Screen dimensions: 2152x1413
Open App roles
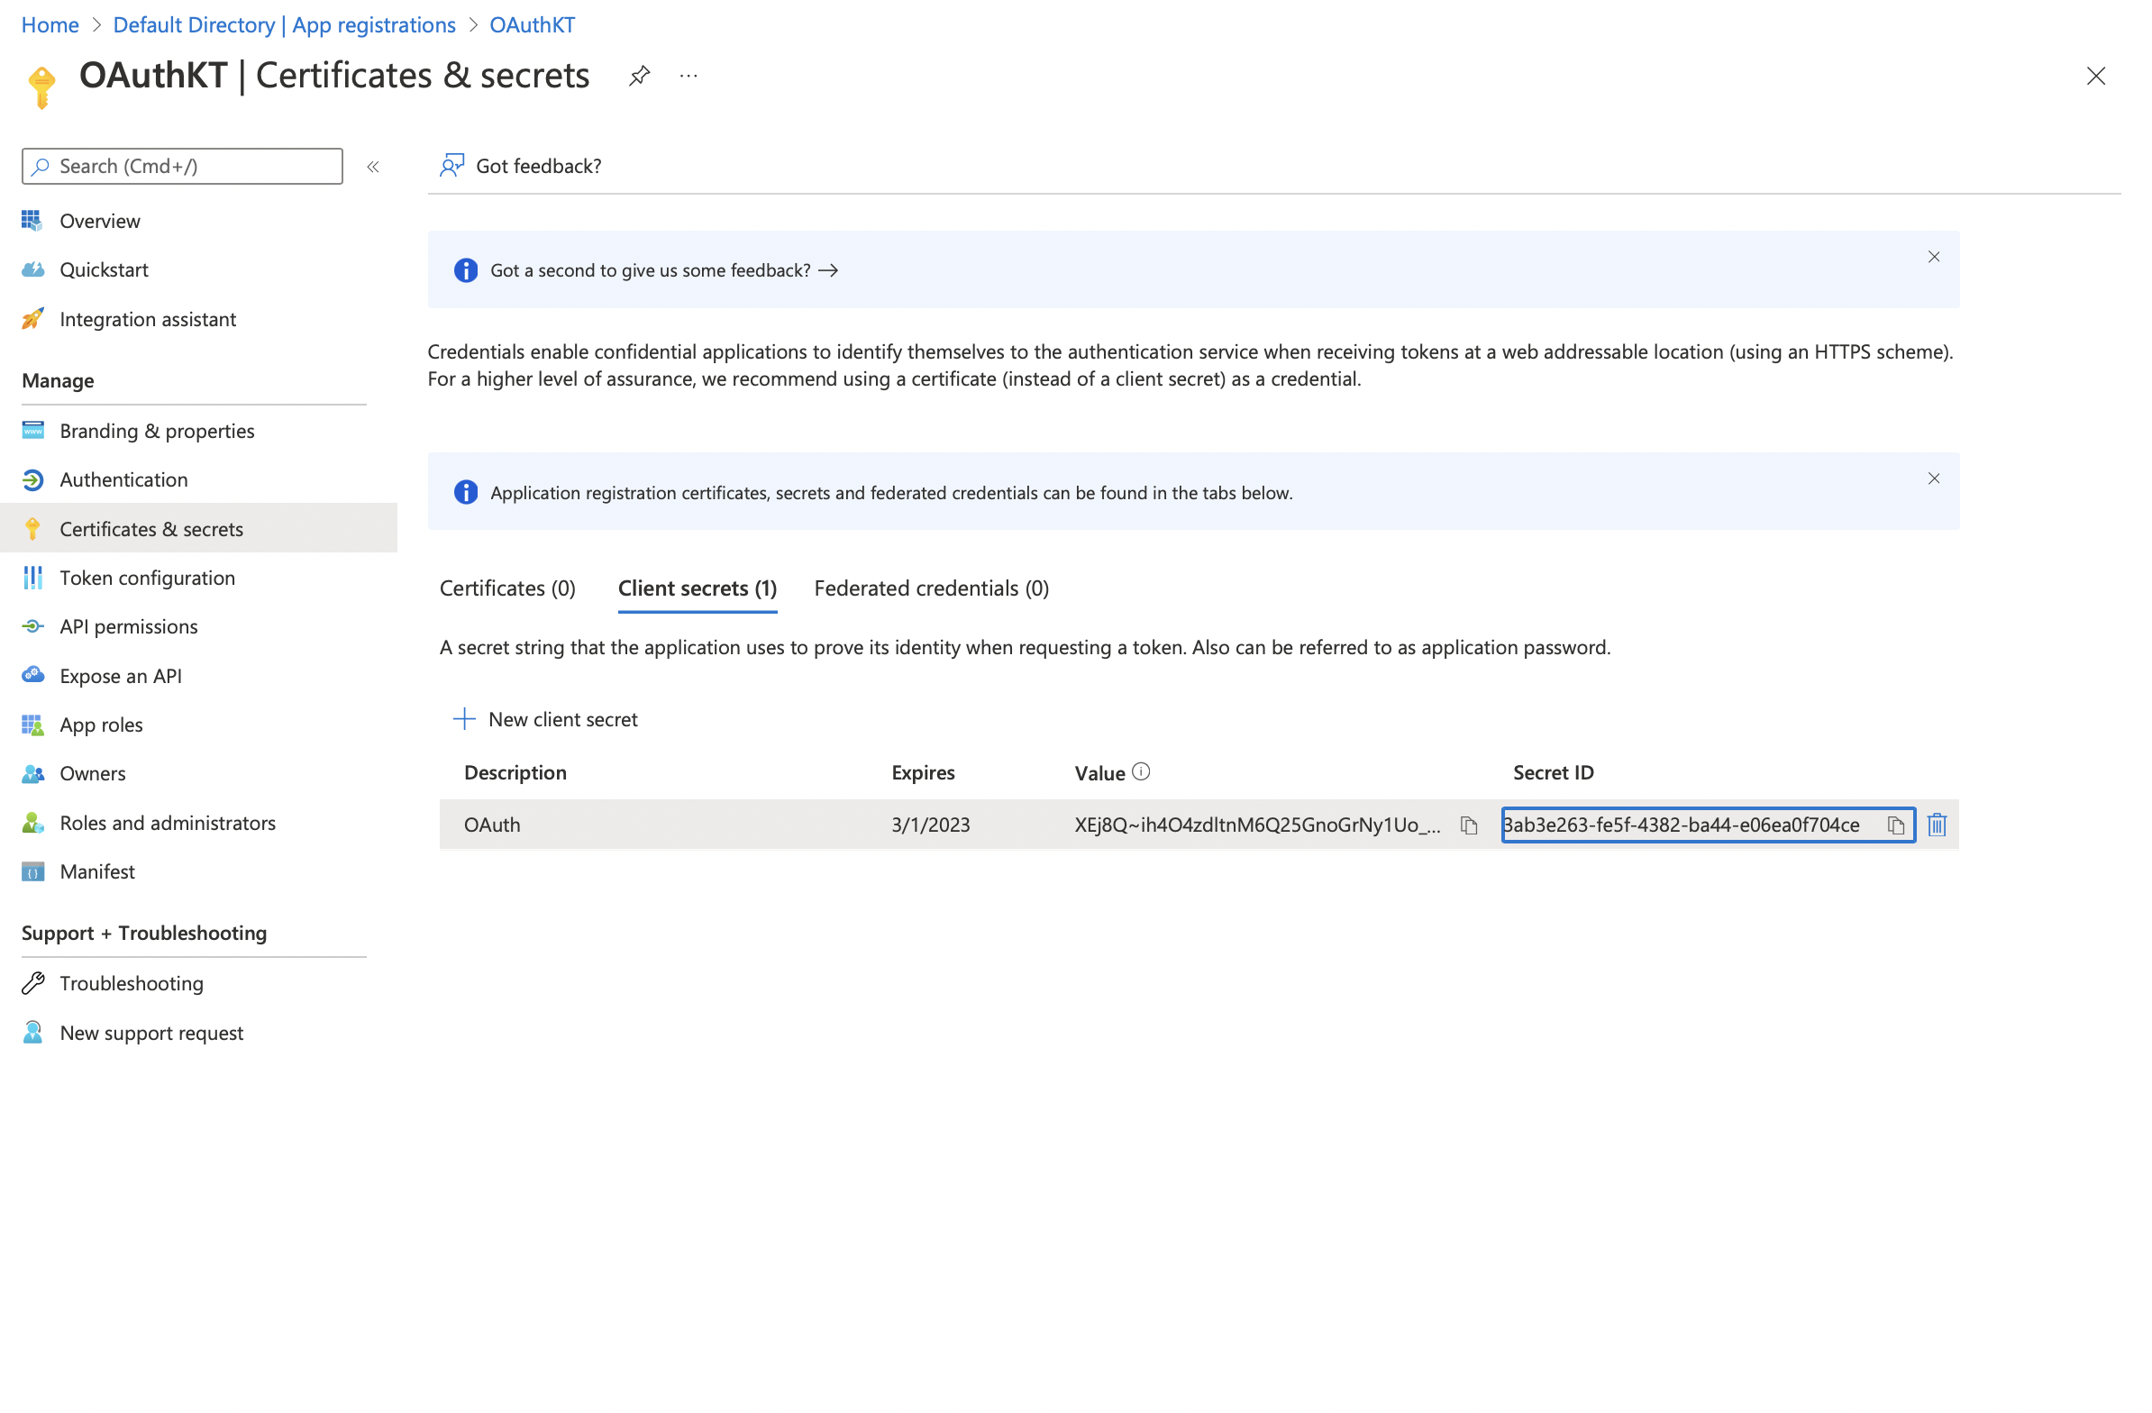click(x=101, y=725)
